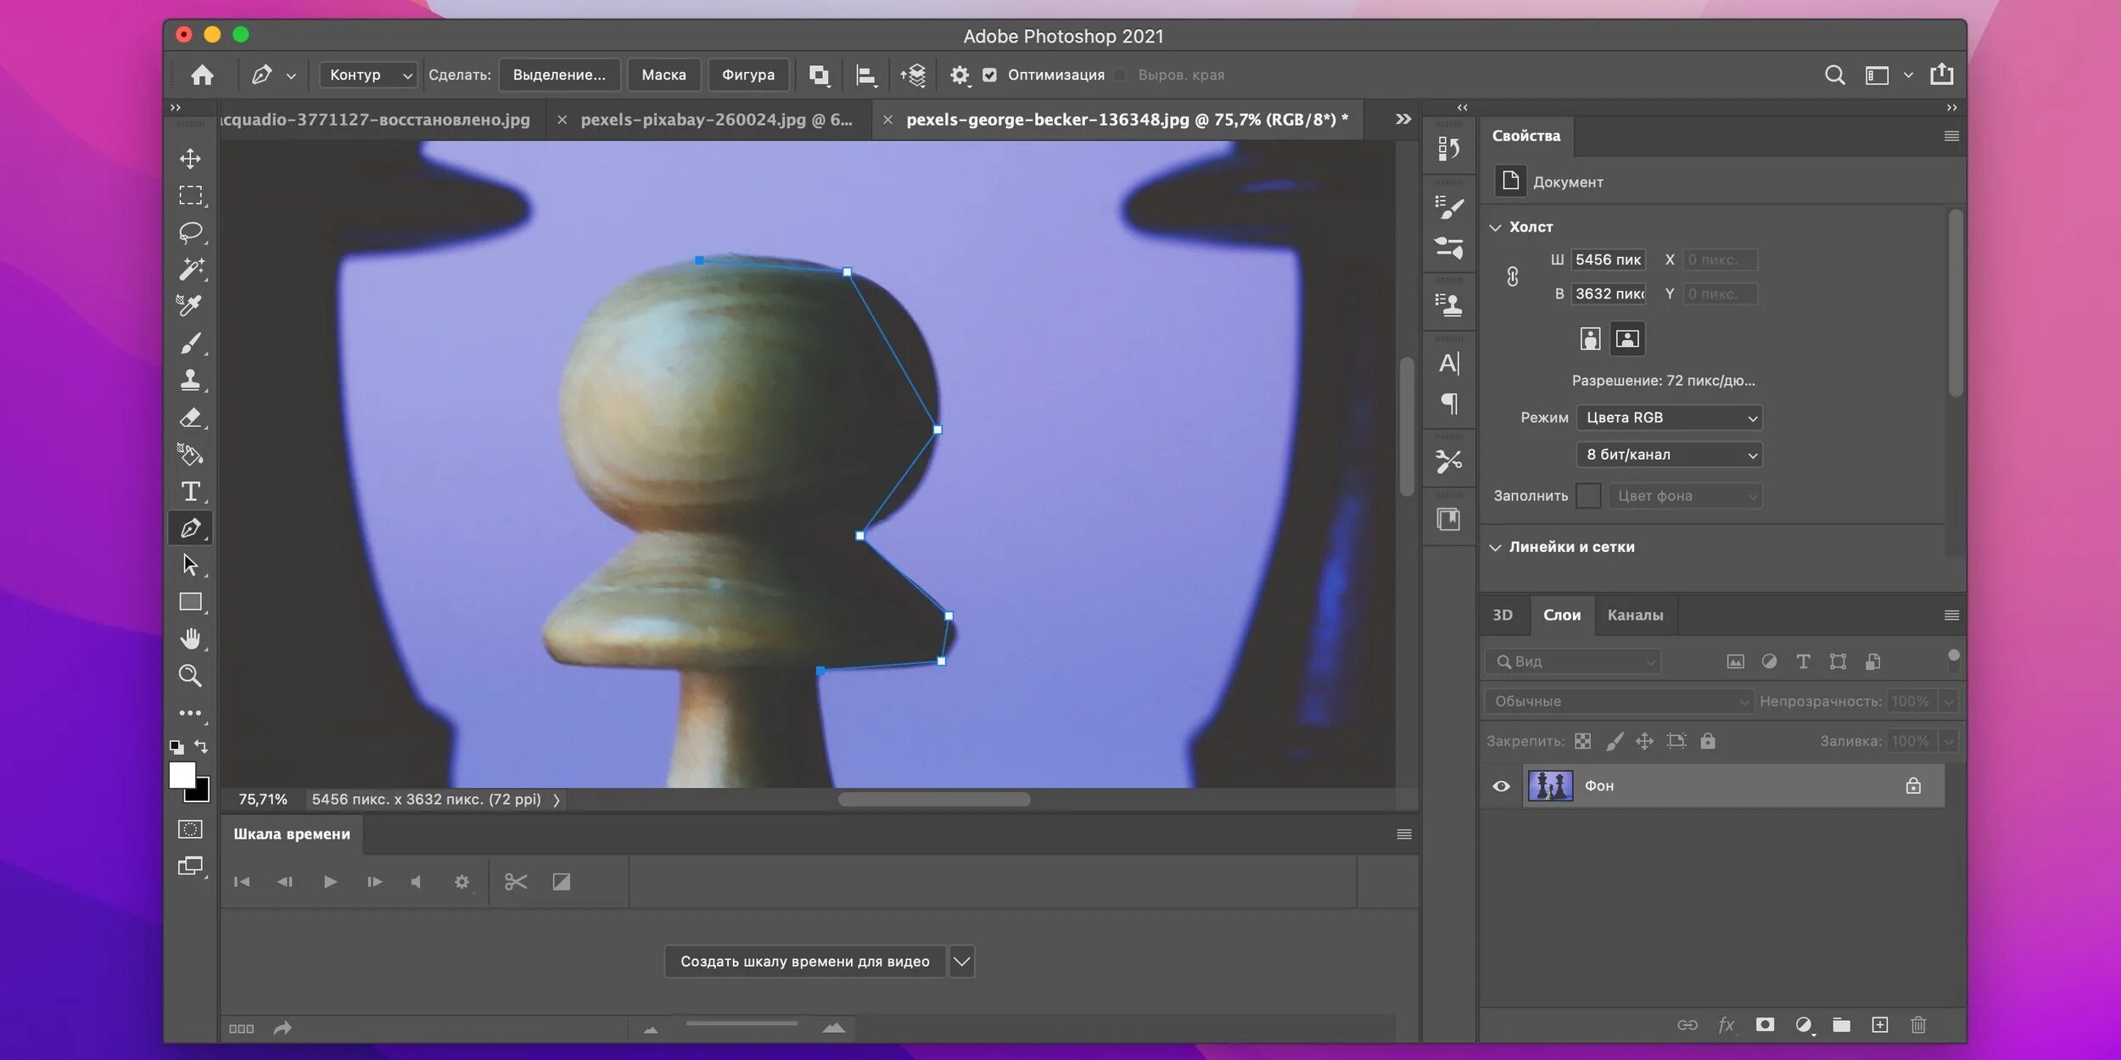Select the Move tool

point(190,159)
